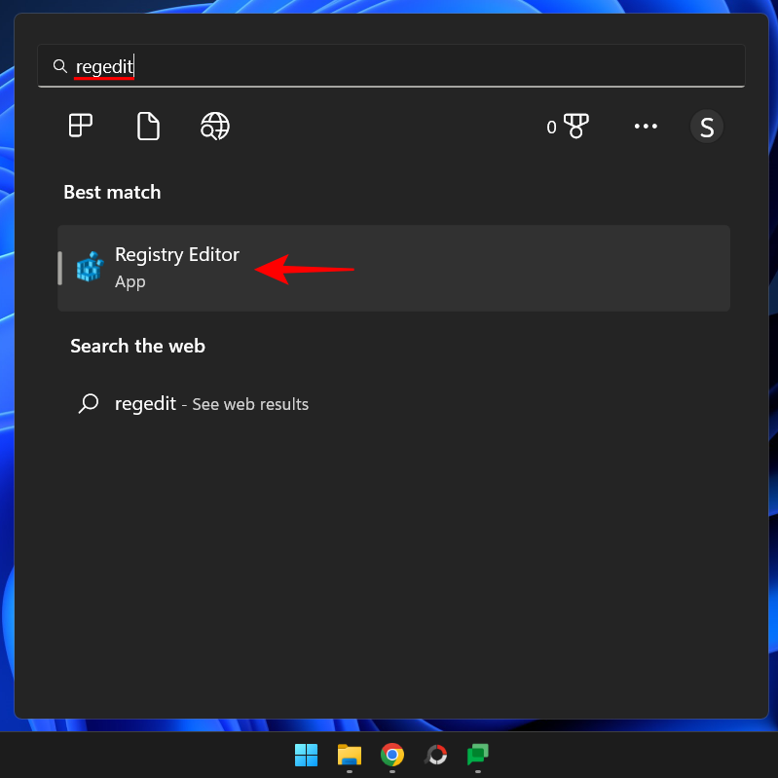Open the circular ring app on taskbar
Image resolution: width=778 pixels, height=778 pixels.
(x=436, y=755)
